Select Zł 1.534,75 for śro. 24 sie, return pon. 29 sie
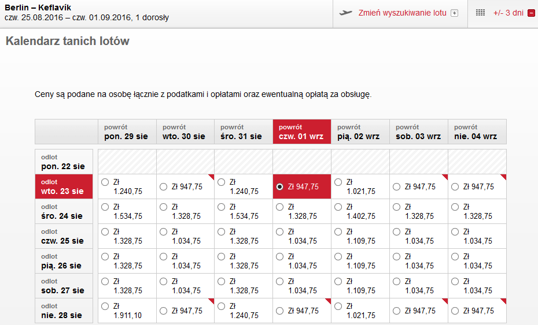The image size is (538, 325). (x=105, y=207)
